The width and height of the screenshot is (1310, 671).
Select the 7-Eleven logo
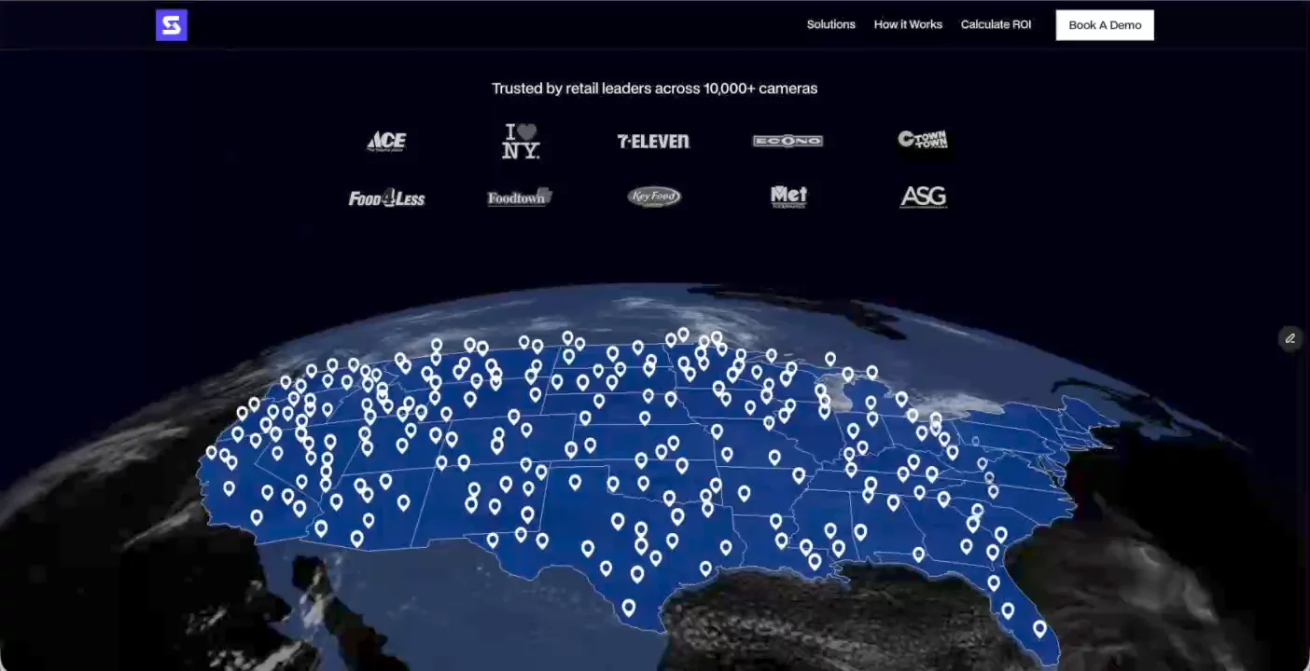point(653,142)
